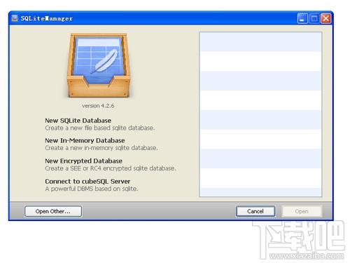
Task: Cancel the startup dialog
Action: tap(255, 211)
